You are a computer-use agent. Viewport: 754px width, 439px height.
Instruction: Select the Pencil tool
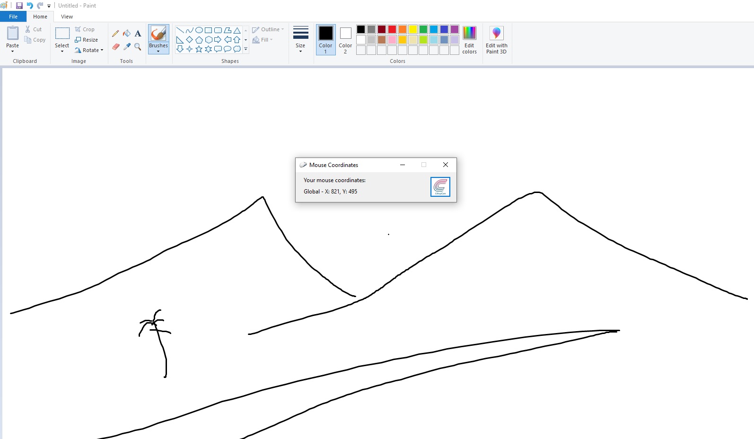[115, 34]
